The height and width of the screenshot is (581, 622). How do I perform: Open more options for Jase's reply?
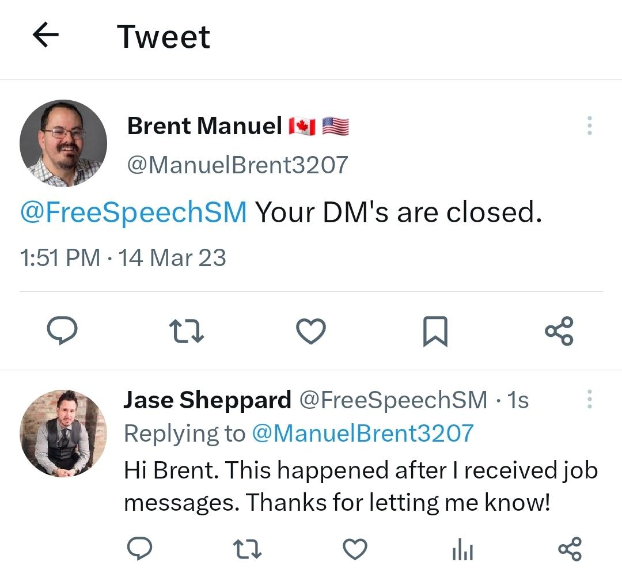click(x=589, y=399)
